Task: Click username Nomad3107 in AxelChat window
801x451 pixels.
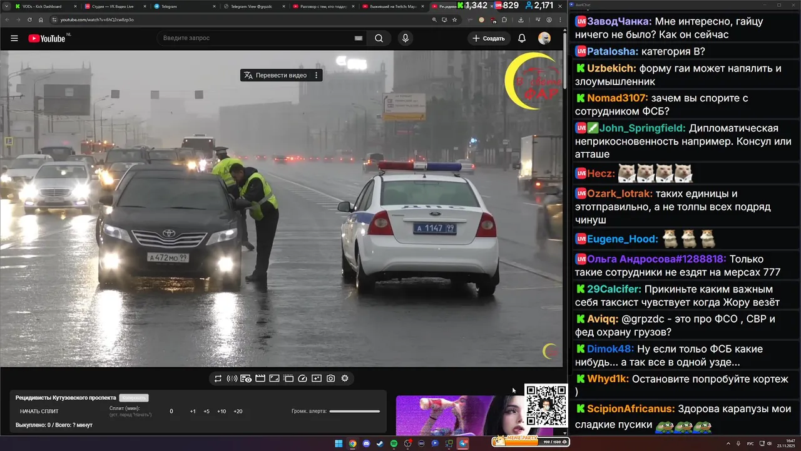Action: pos(617,98)
